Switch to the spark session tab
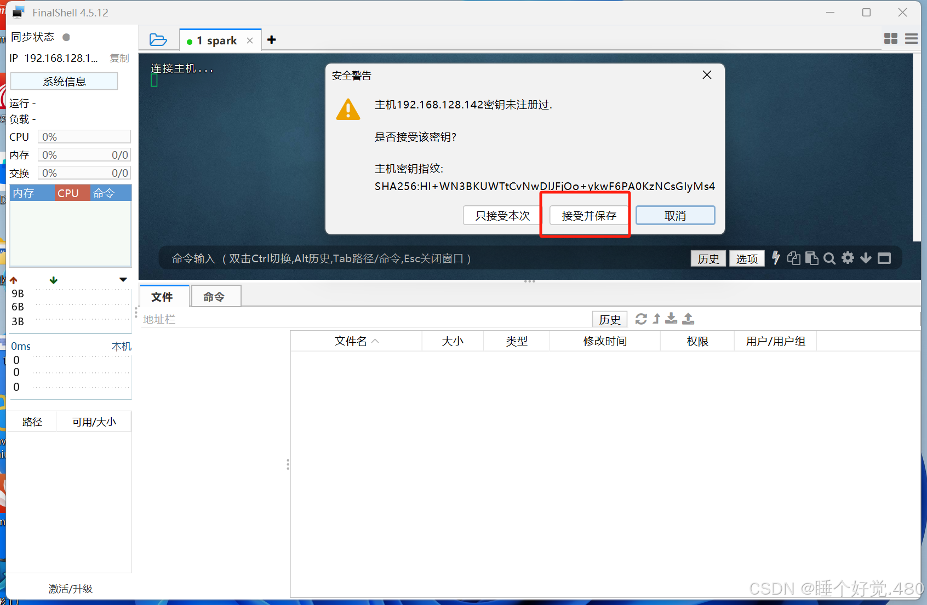This screenshot has height=605, width=927. point(218,39)
